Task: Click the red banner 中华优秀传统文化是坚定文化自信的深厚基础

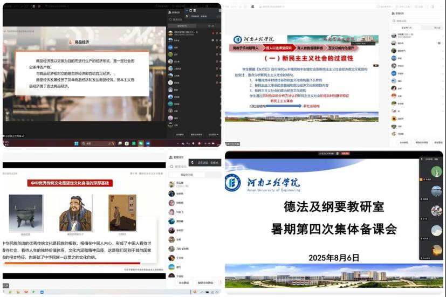Action: pos(70,183)
